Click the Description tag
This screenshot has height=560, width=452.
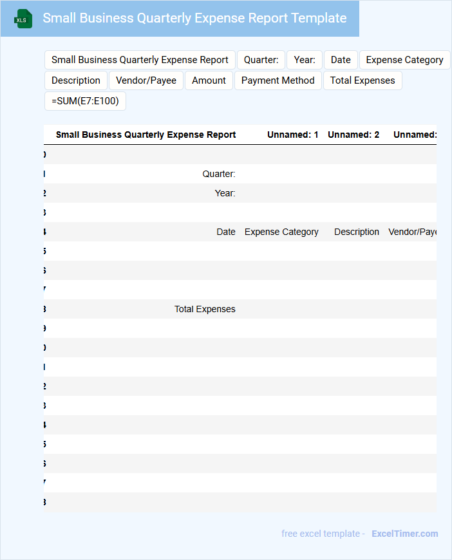[76, 80]
